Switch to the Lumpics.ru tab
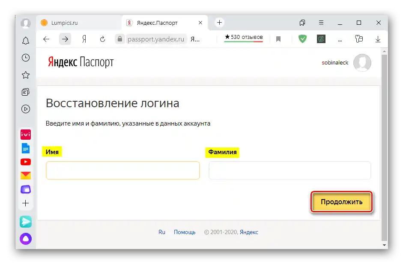 pyautogui.click(x=79, y=23)
